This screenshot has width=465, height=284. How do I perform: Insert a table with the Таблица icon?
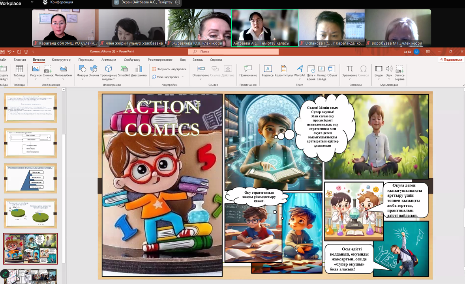click(x=19, y=71)
